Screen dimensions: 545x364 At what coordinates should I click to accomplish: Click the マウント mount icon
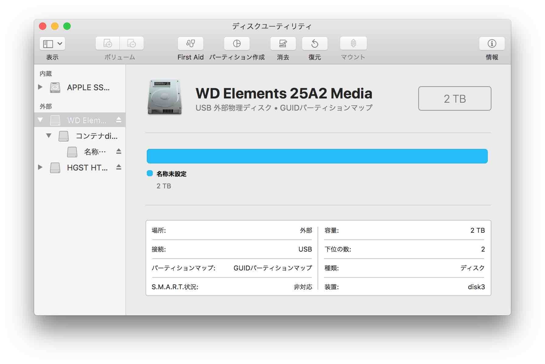[x=353, y=43]
